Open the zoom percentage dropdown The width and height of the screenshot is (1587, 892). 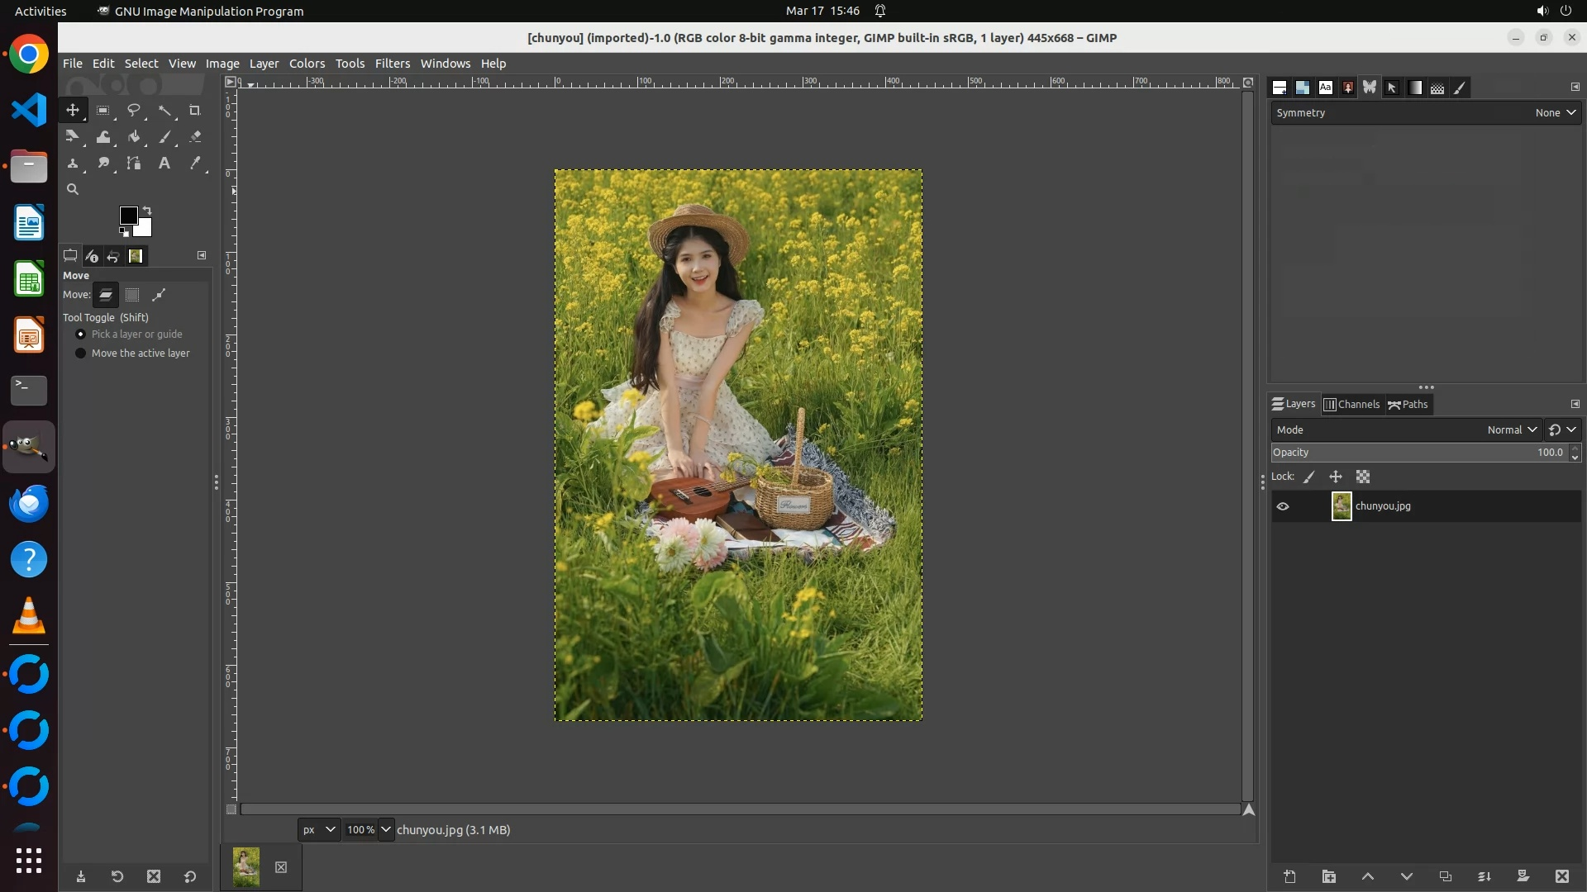pyautogui.click(x=386, y=829)
